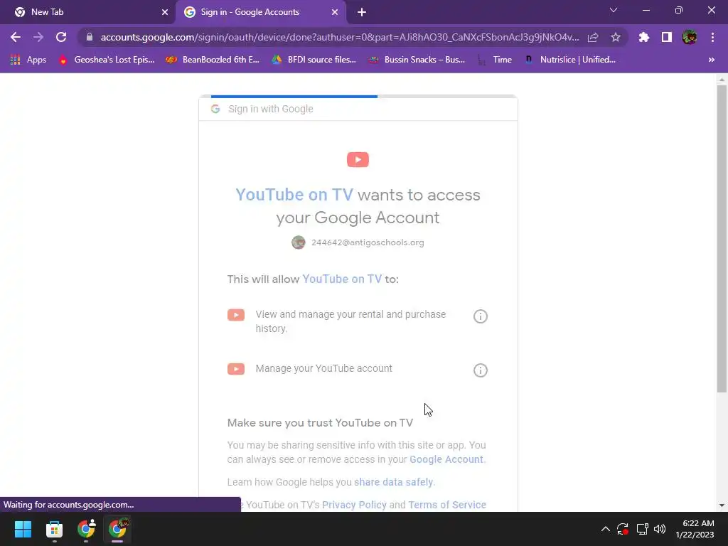Click the page vertical scrollbar thumb
Viewport: 728px width, 546px height.
pyautogui.click(x=722, y=239)
